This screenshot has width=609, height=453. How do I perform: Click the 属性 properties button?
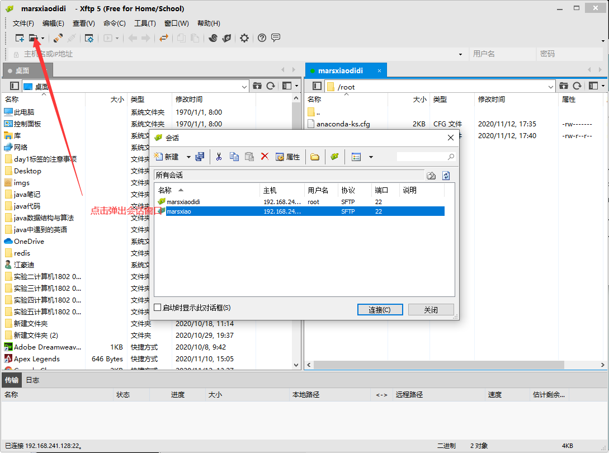pos(288,157)
